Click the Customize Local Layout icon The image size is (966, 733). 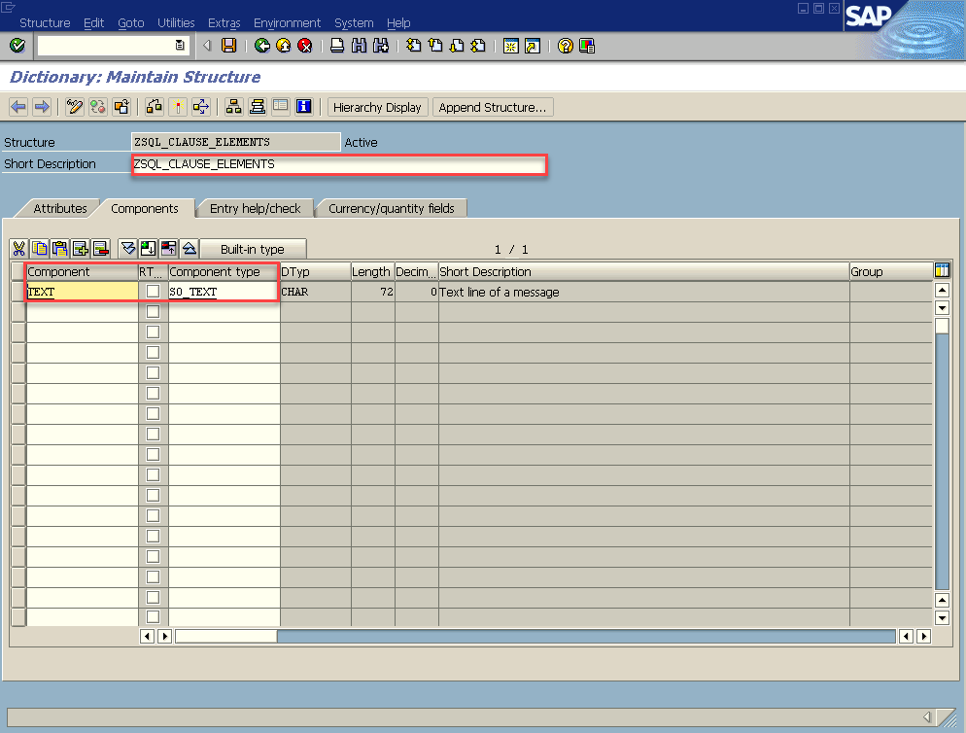click(587, 46)
